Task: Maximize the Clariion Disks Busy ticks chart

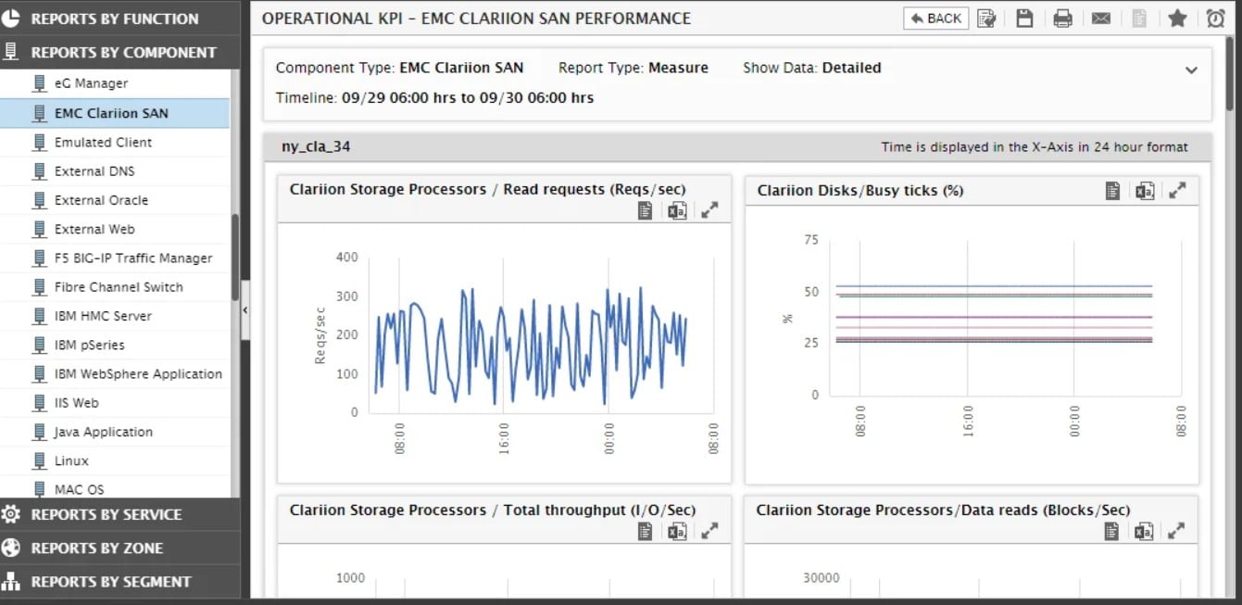Action: point(1177,190)
